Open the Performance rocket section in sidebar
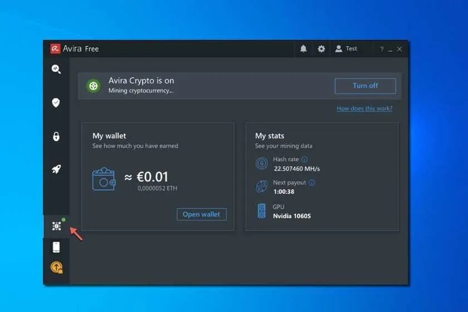 click(x=56, y=169)
